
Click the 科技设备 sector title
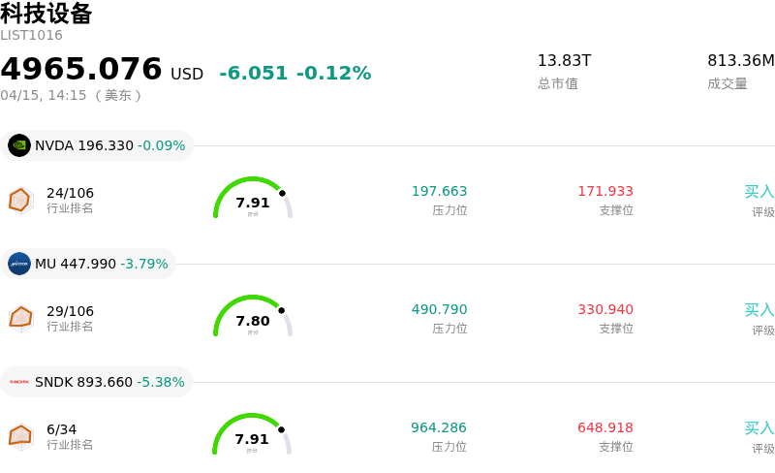click(46, 14)
